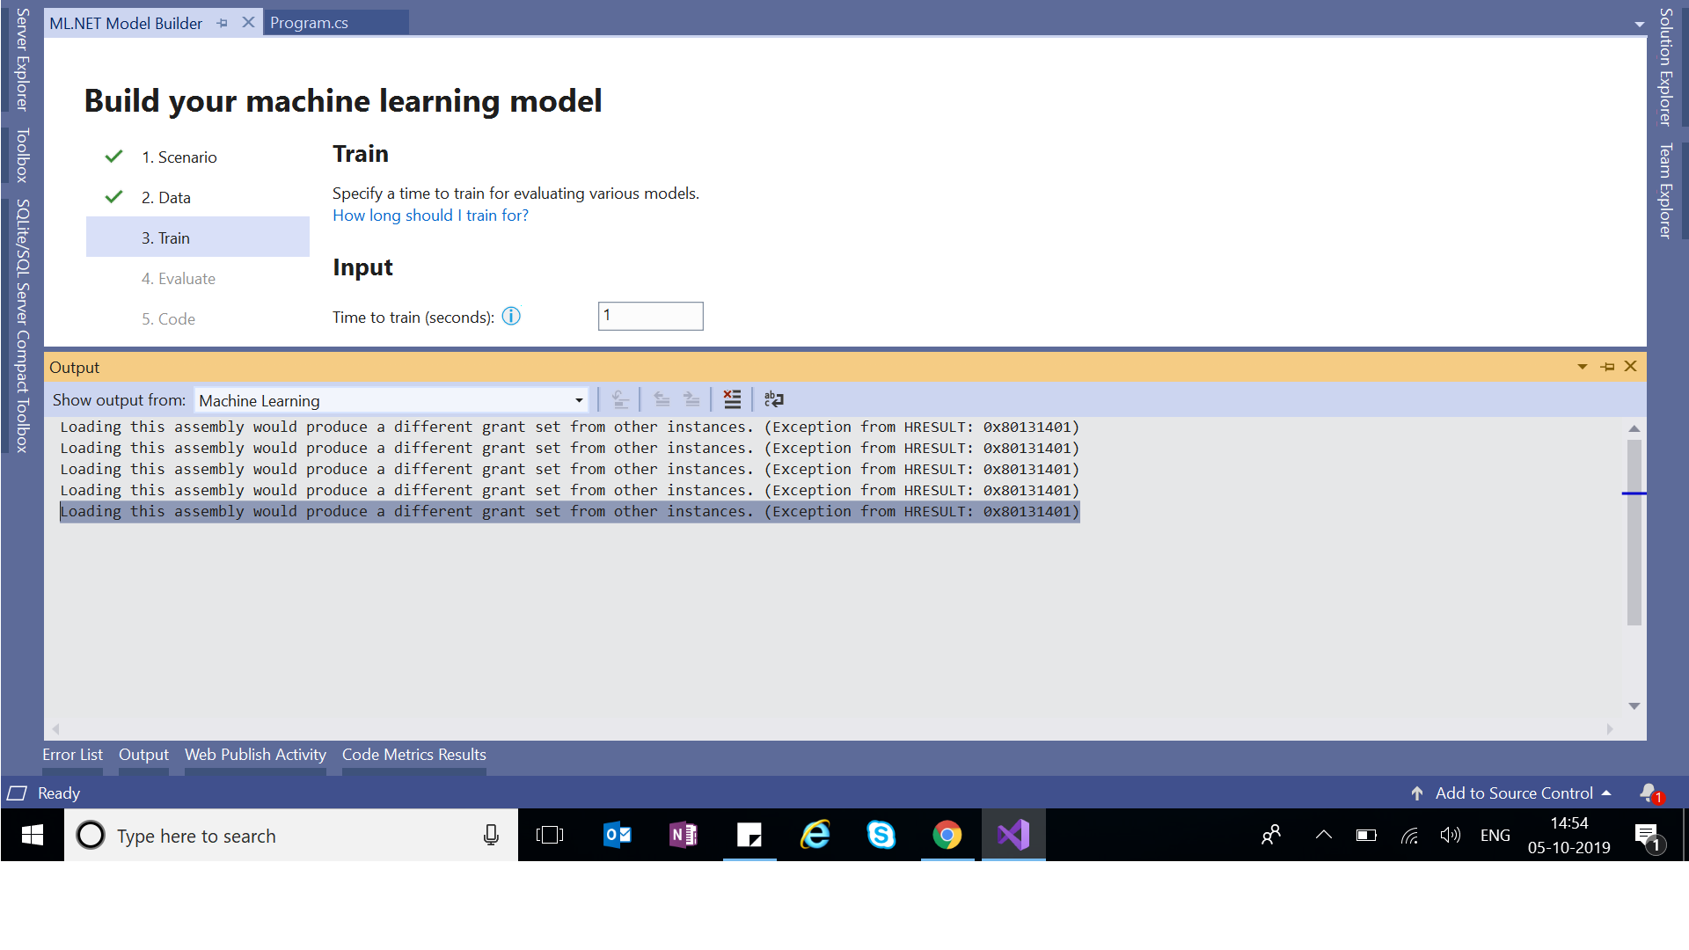Start Skype from the taskbar
1689x950 pixels.
[881, 835]
